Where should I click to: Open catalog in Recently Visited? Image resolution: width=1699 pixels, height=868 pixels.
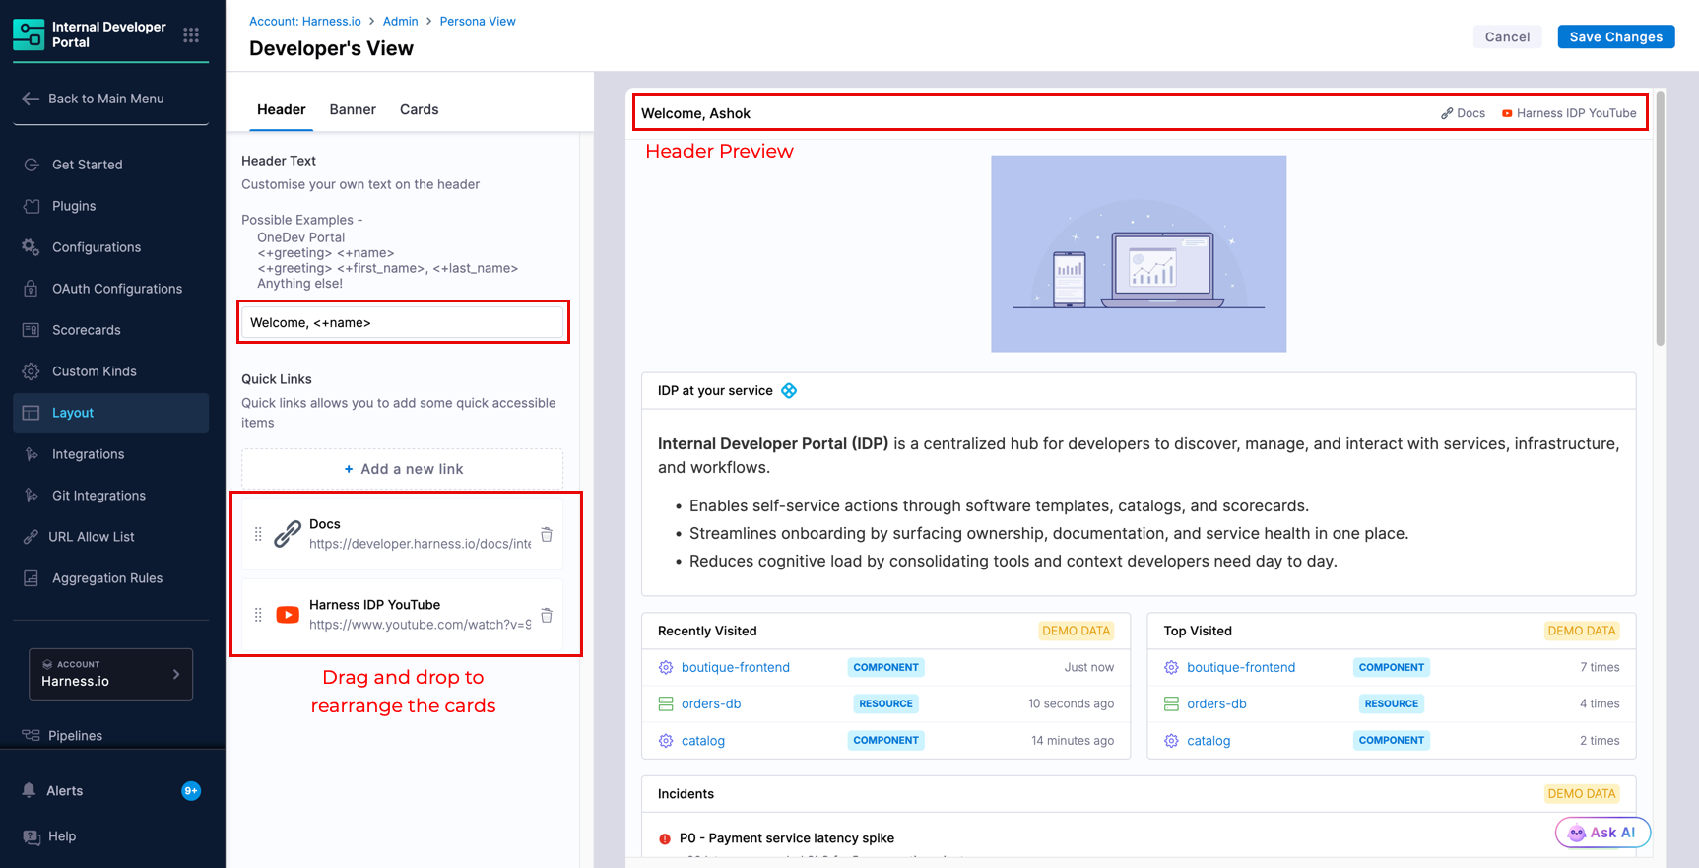click(703, 740)
